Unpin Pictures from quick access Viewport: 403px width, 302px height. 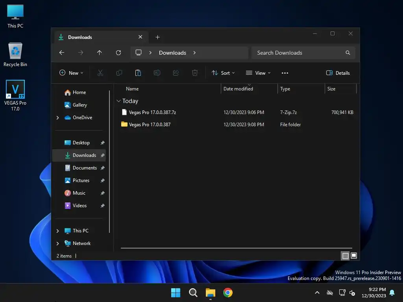click(x=103, y=180)
